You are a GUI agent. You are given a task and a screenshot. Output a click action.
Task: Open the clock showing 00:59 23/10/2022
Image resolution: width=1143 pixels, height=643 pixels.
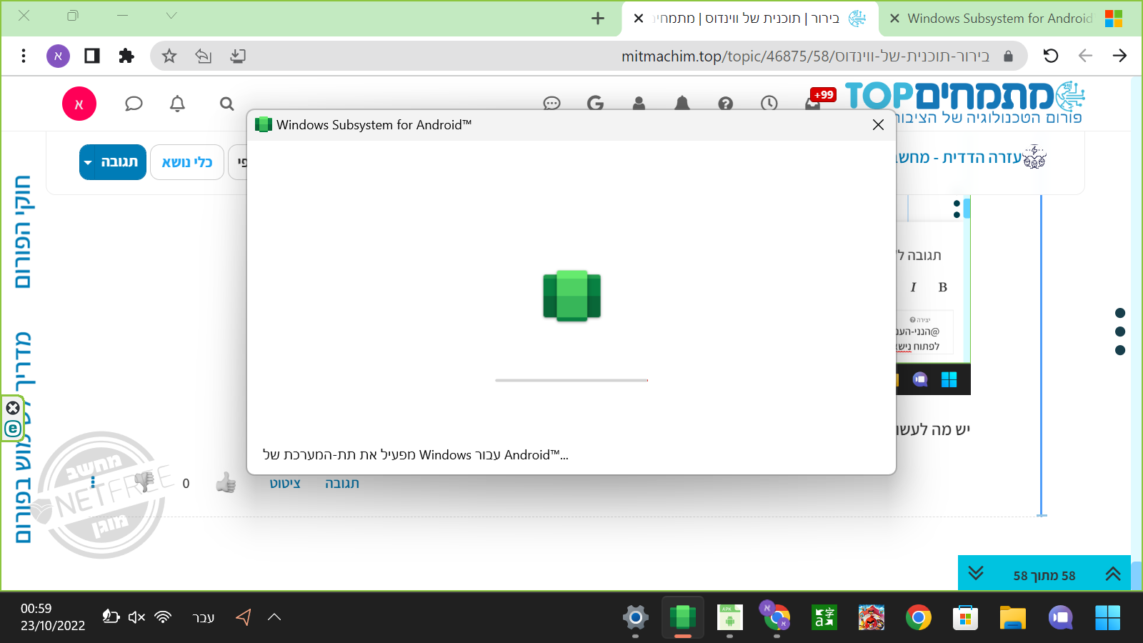pyautogui.click(x=52, y=617)
